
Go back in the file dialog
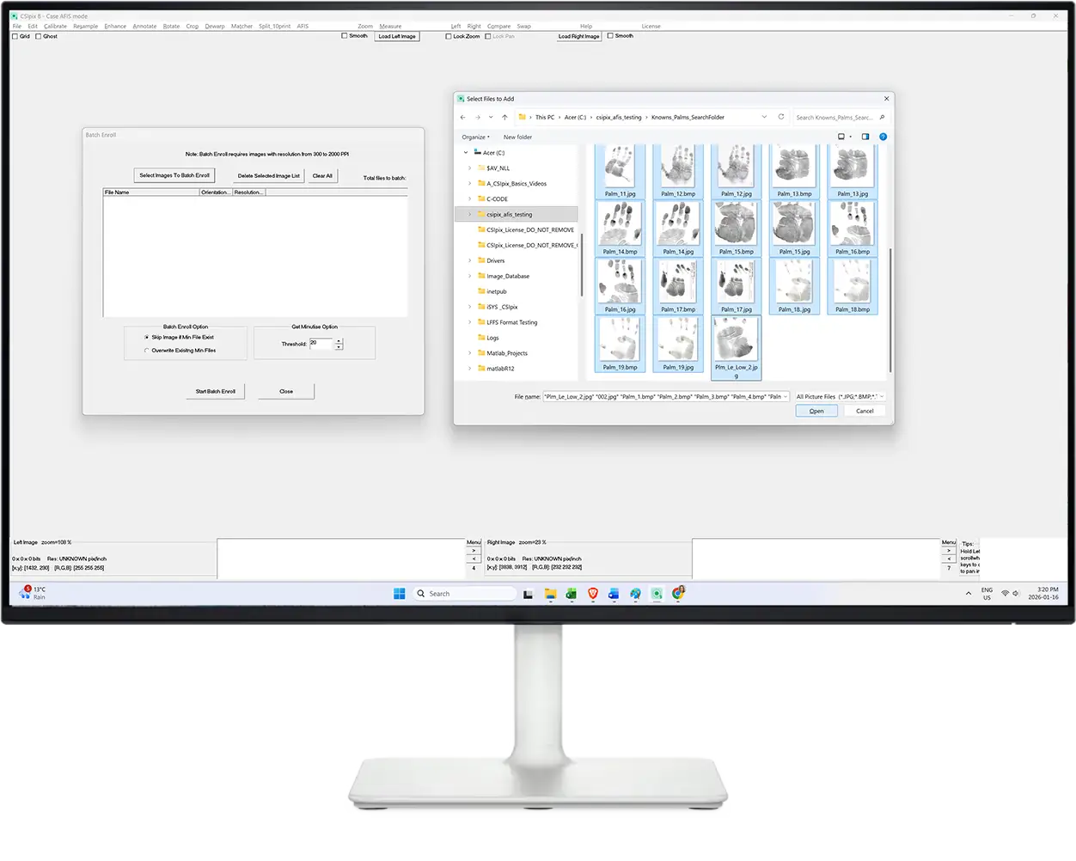click(x=463, y=118)
